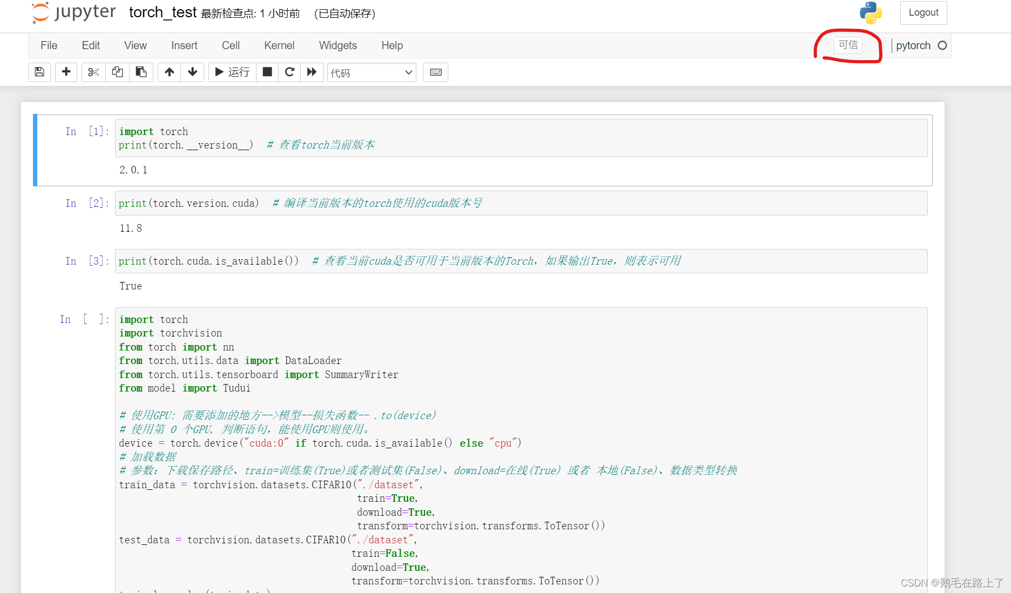Click the line 'from model import Tudui'

185,388
